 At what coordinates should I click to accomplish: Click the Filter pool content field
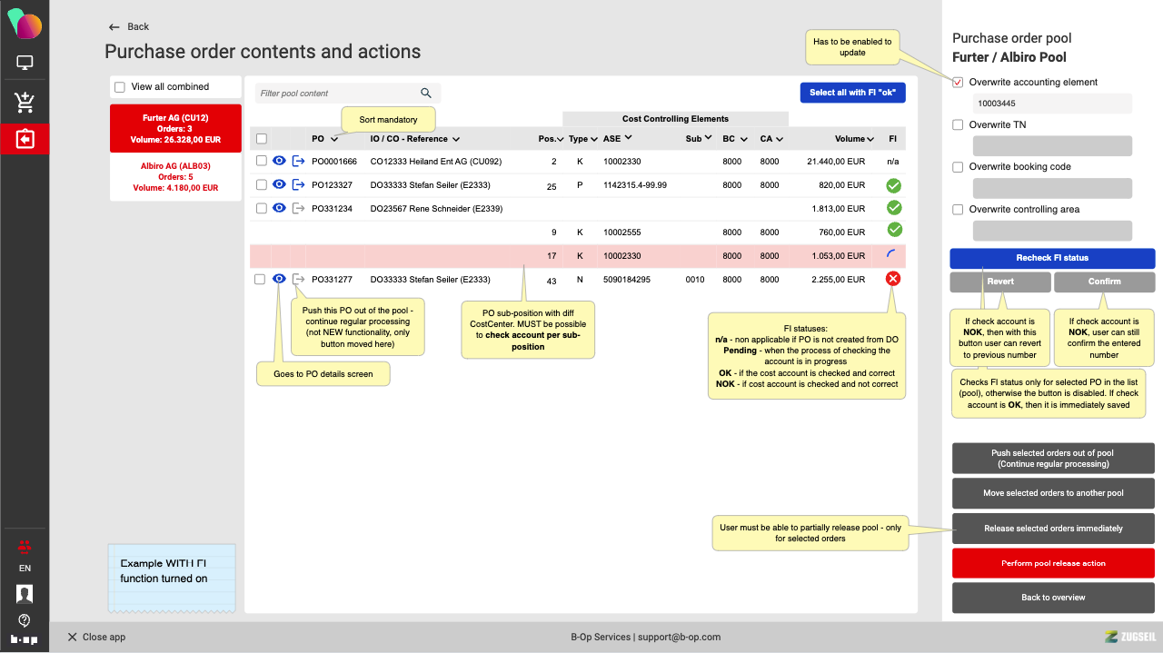(336, 94)
